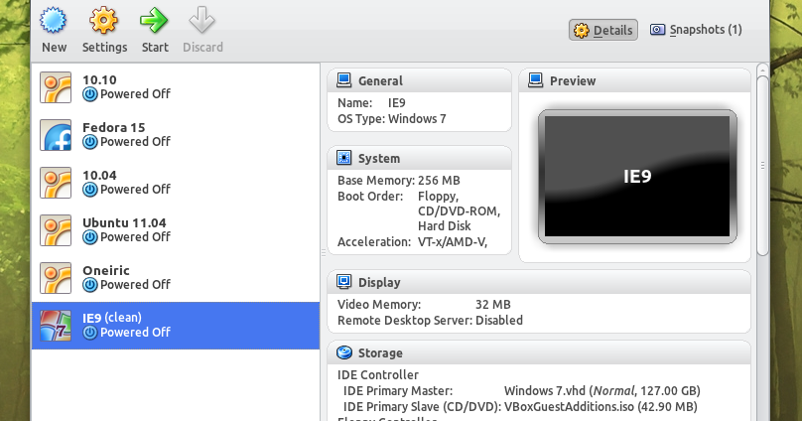Click the Oneiric VM's OS icon
The height and width of the screenshot is (421, 802).
pos(56,278)
